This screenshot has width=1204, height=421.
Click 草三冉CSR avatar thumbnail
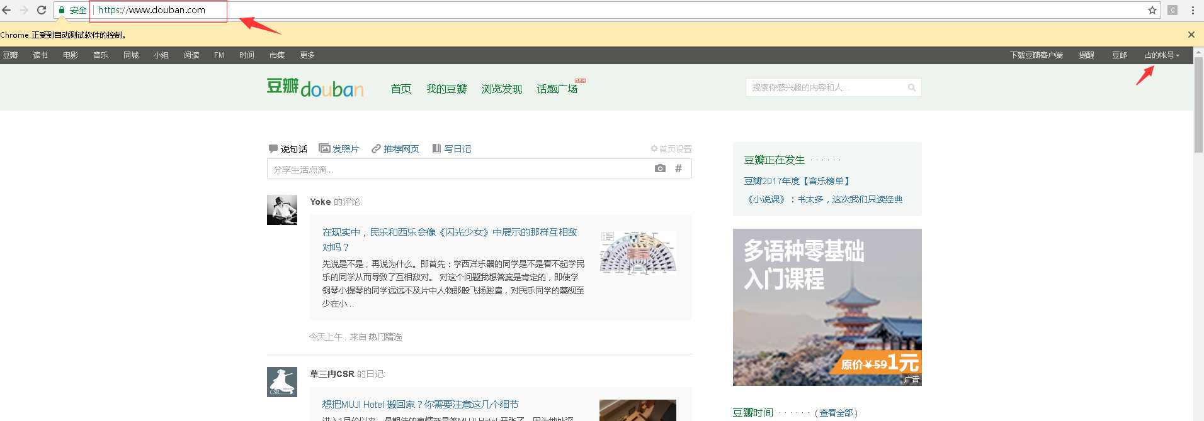pyautogui.click(x=282, y=382)
